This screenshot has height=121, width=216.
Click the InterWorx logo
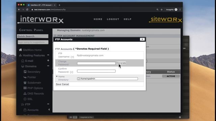click(x=40, y=19)
